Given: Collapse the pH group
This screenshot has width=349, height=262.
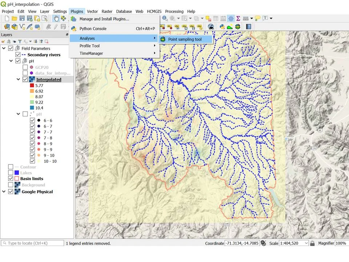Looking at the screenshot, I should coord(11,61).
